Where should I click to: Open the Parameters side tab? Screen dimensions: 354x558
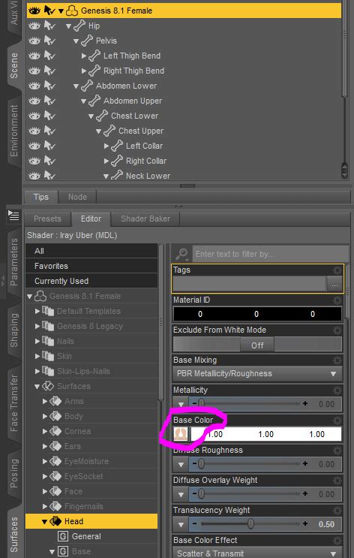point(13,262)
